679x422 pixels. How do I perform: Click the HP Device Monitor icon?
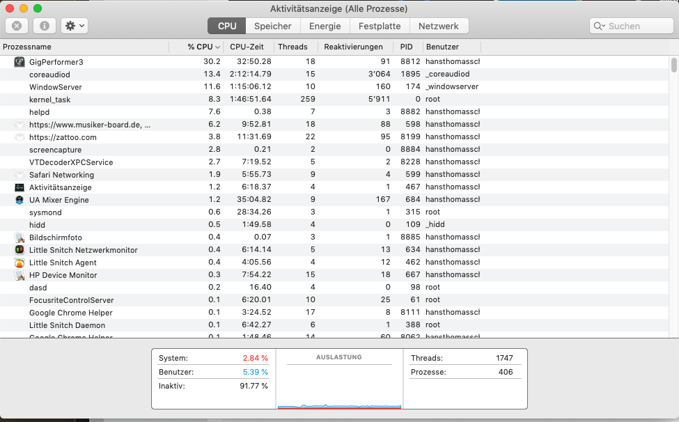point(19,275)
